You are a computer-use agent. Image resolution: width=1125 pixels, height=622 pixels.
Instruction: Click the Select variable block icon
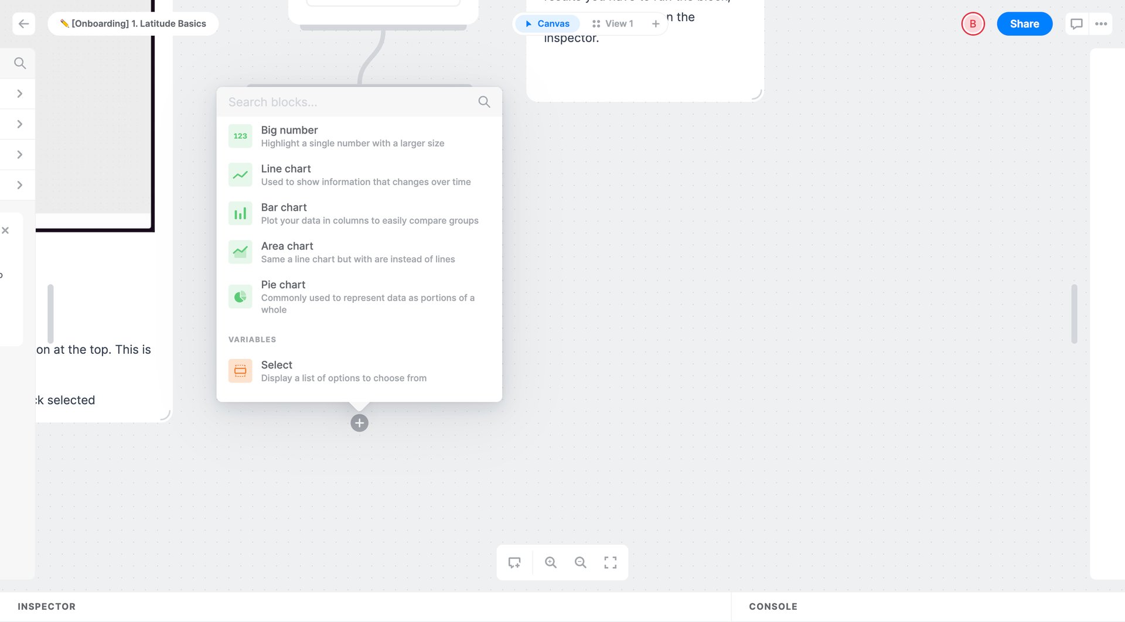pyautogui.click(x=240, y=370)
